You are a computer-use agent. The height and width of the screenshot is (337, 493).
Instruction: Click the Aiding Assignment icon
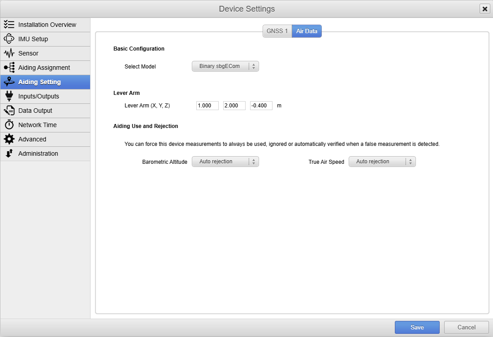tap(9, 68)
